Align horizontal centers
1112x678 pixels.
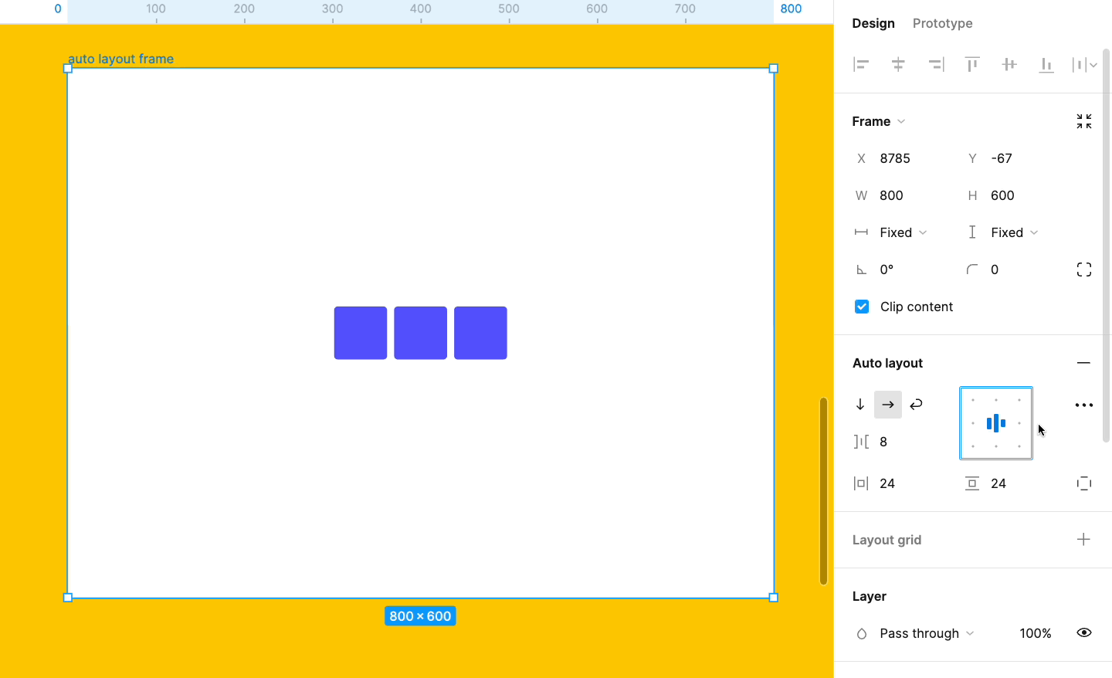point(898,65)
